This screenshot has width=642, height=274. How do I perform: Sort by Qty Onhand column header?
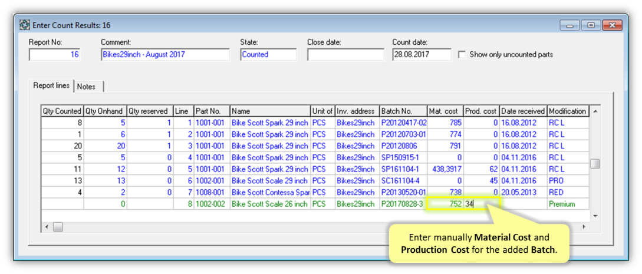click(x=105, y=111)
